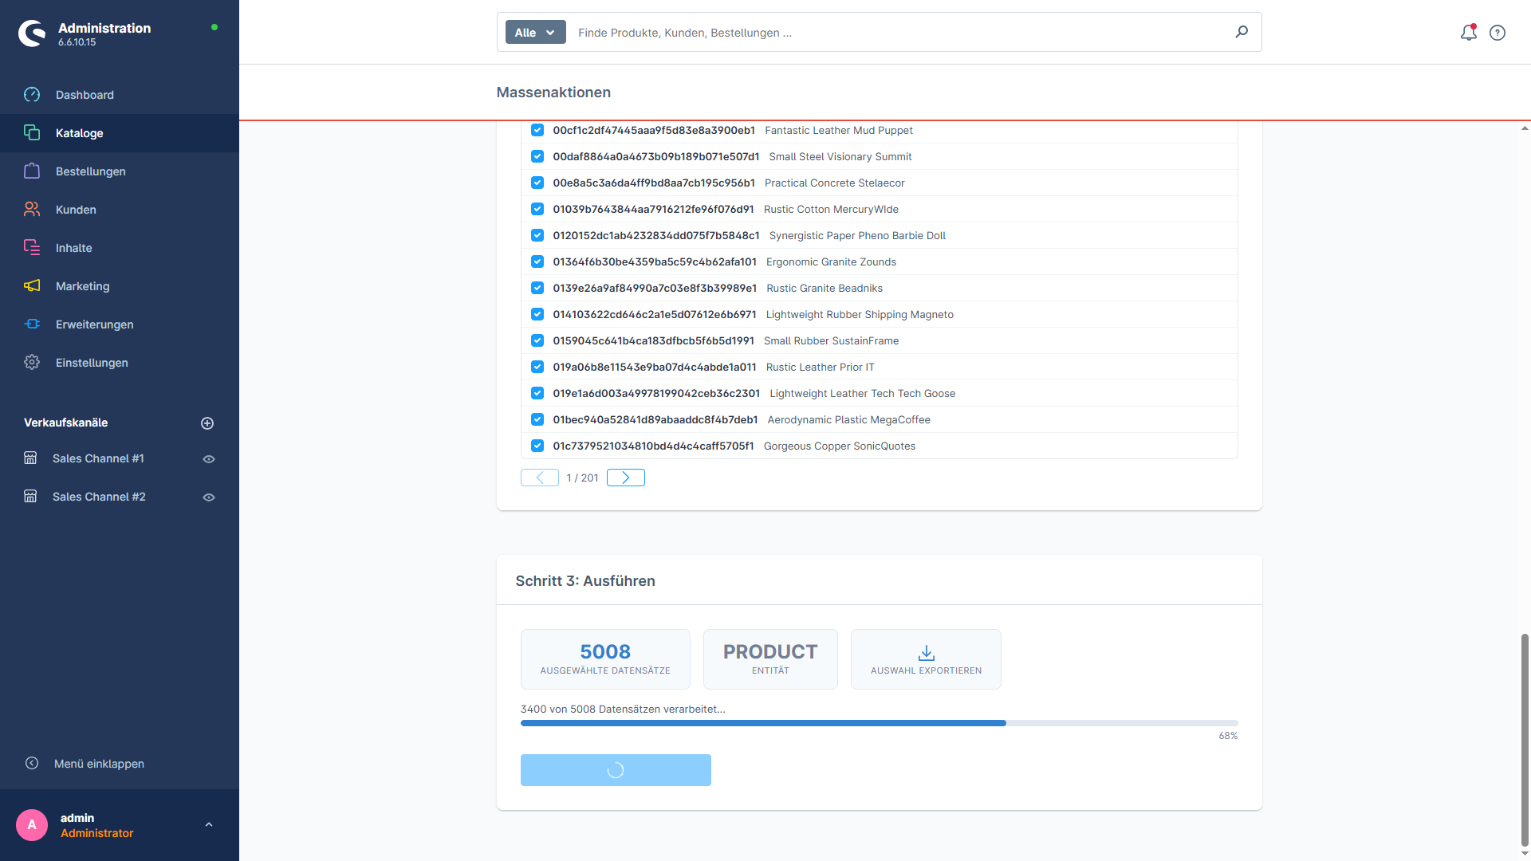Open Dashboard from the sidebar icon
Screen dimensions: 1531x861
pos(32,95)
